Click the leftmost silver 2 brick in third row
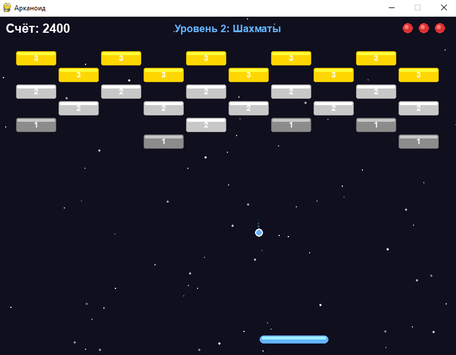 coord(36,91)
